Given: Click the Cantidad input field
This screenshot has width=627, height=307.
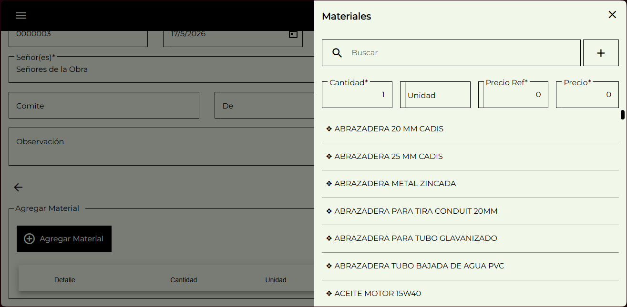Looking at the screenshot, I should point(357,95).
